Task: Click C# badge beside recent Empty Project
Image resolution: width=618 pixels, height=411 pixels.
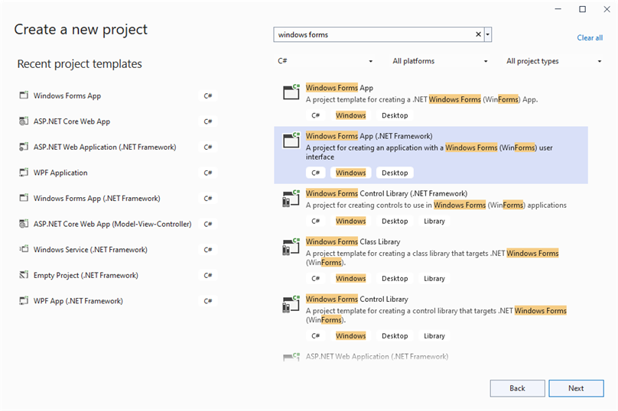Action: [208, 275]
